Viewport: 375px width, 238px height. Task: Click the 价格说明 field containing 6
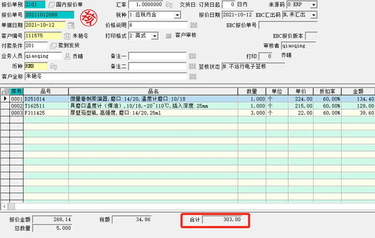coord(158,25)
